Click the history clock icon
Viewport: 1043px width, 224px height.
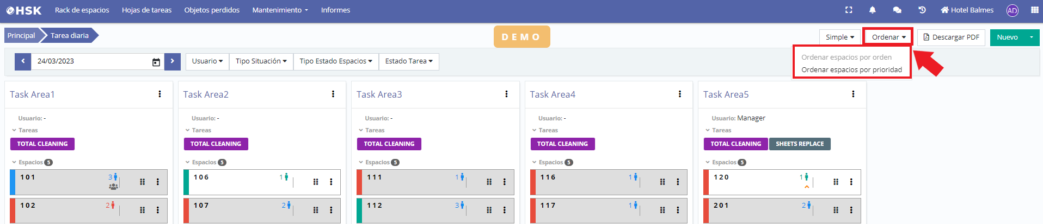click(x=922, y=10)
